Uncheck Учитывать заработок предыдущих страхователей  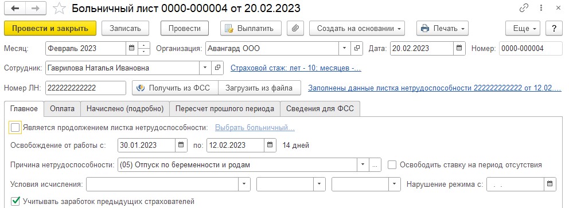click(x=15, y=201)
